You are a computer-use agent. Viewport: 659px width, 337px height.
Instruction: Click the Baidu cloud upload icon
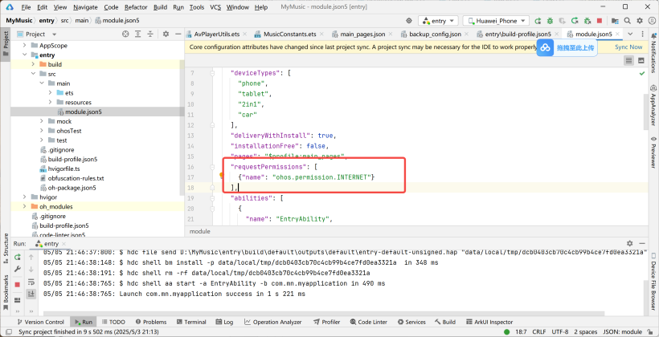(x=546, y=48)
